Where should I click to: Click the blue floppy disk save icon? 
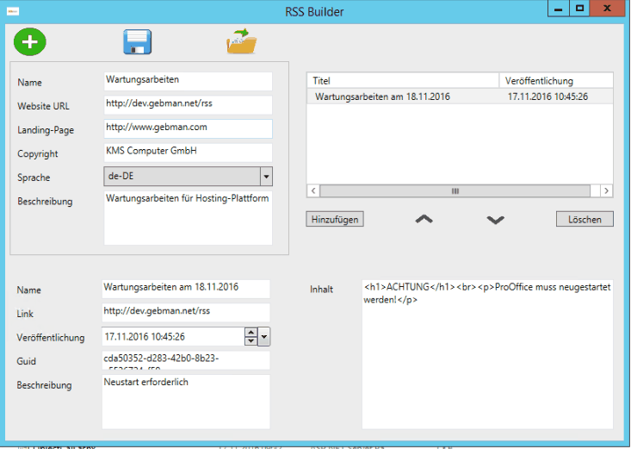click(x=138, y=41)
